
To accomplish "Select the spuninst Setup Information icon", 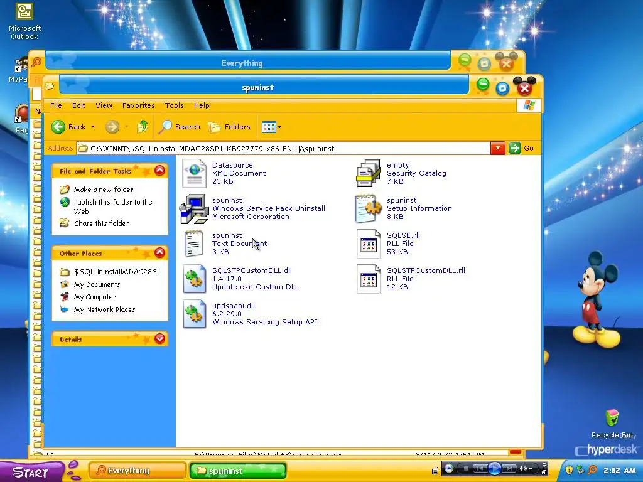I will point(368,208).
